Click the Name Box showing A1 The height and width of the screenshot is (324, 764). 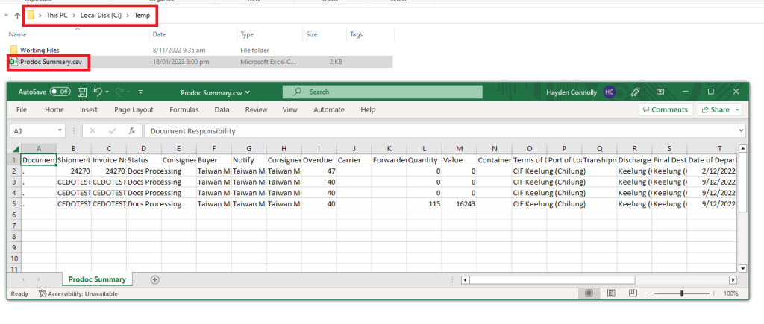(33, 131)
